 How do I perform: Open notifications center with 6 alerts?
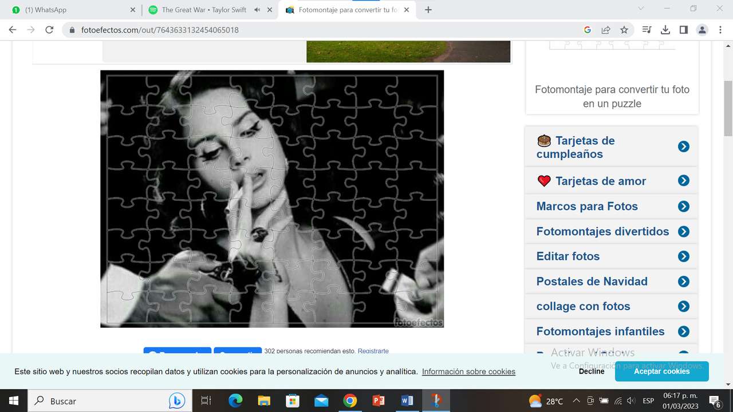pos(715,401)
